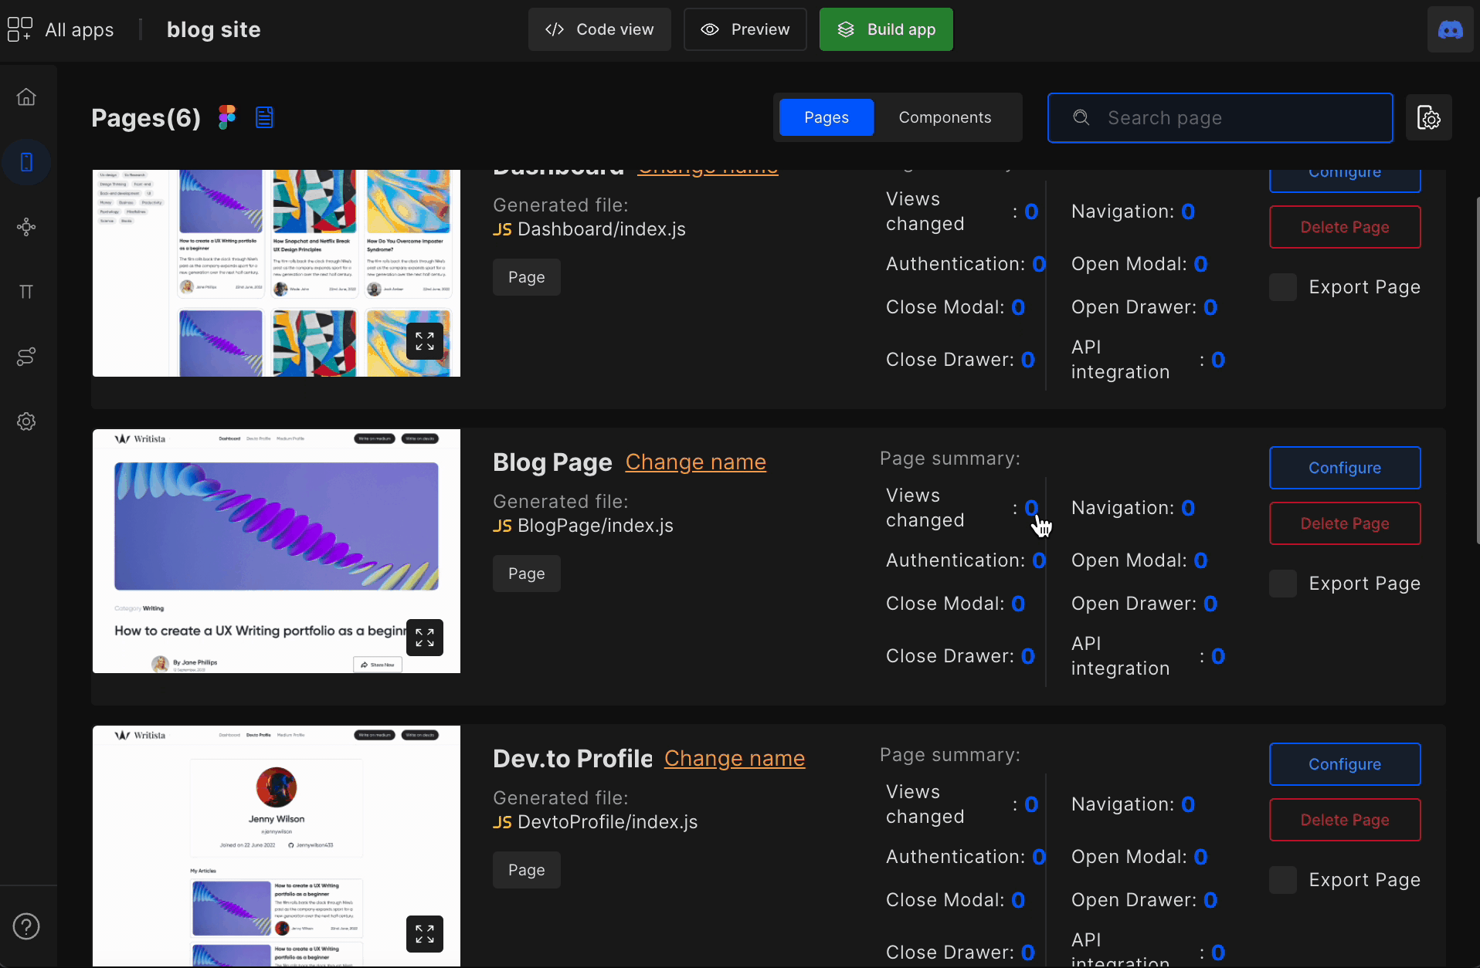Click the Figma logo icon
1480x968 pixels.
pyautogui.click(x=226, y=117)
